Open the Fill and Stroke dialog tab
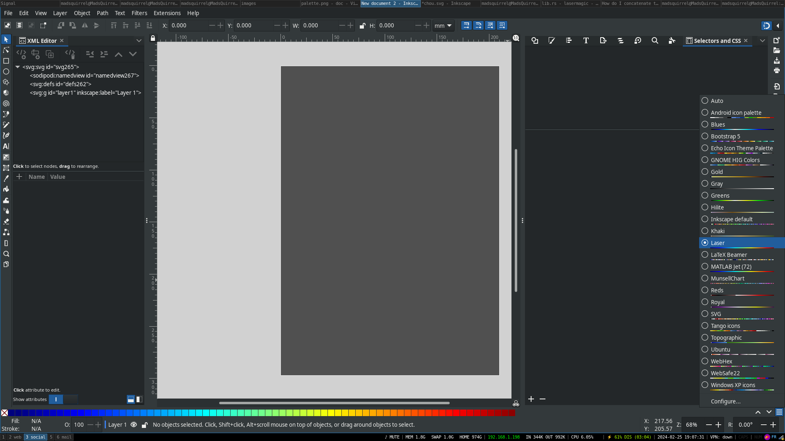Image resolution: width=785 pixels, height=441 pixels. [552, 40]
